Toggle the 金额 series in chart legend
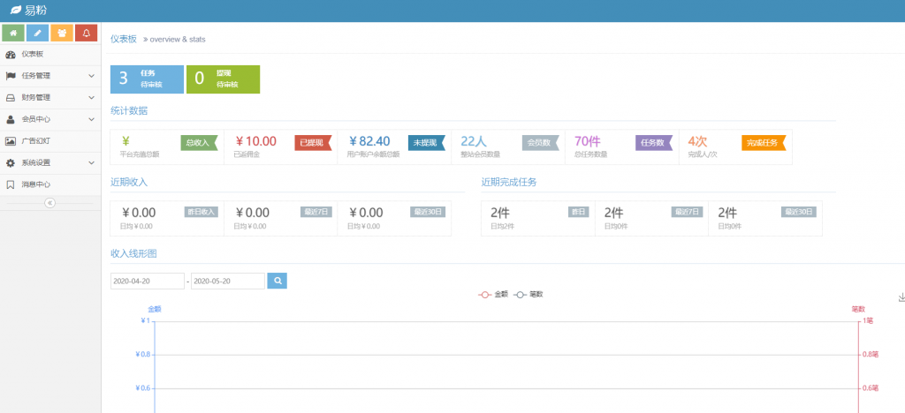 [x=494, y=294]
